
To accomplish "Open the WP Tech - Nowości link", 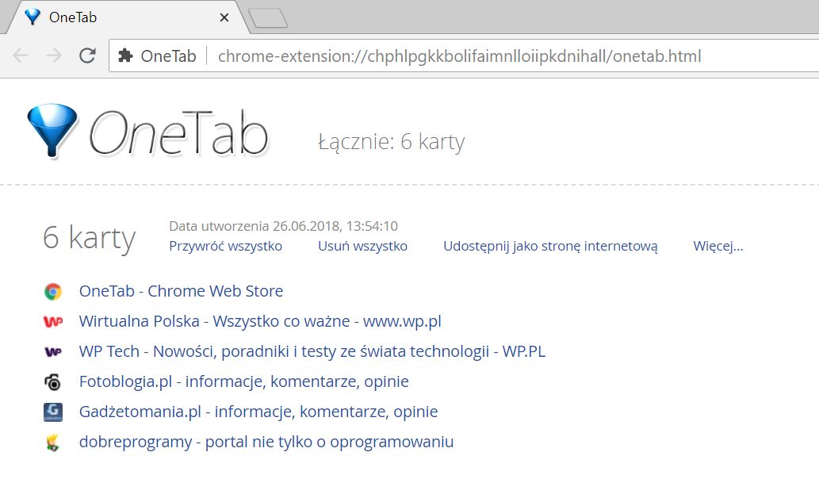I will coord(312,351).
